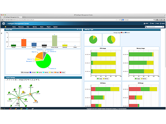Switch to HP Intelligent Management Center browser tab
This screenshot has height=124, width=166.
pos(12,17)
